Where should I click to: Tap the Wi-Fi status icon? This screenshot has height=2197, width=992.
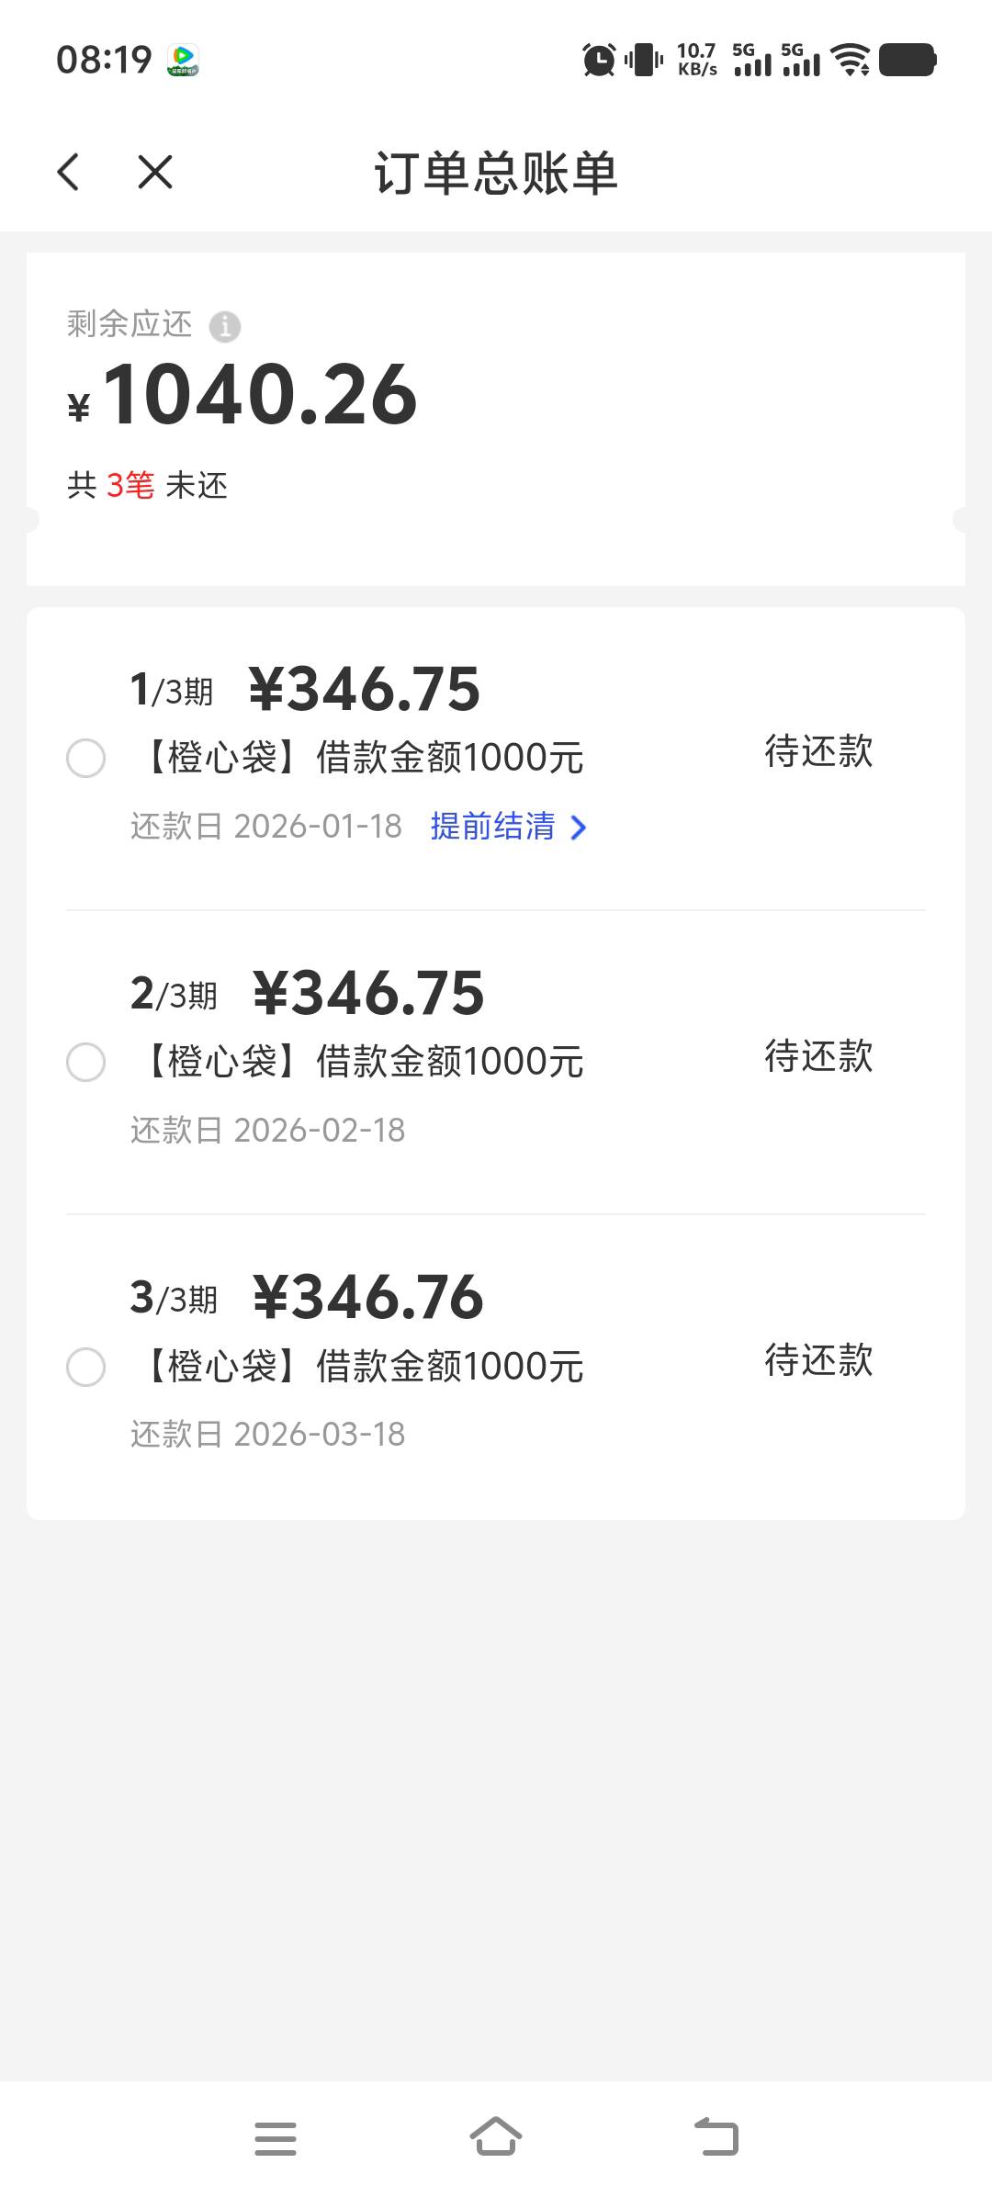[851, 61]
